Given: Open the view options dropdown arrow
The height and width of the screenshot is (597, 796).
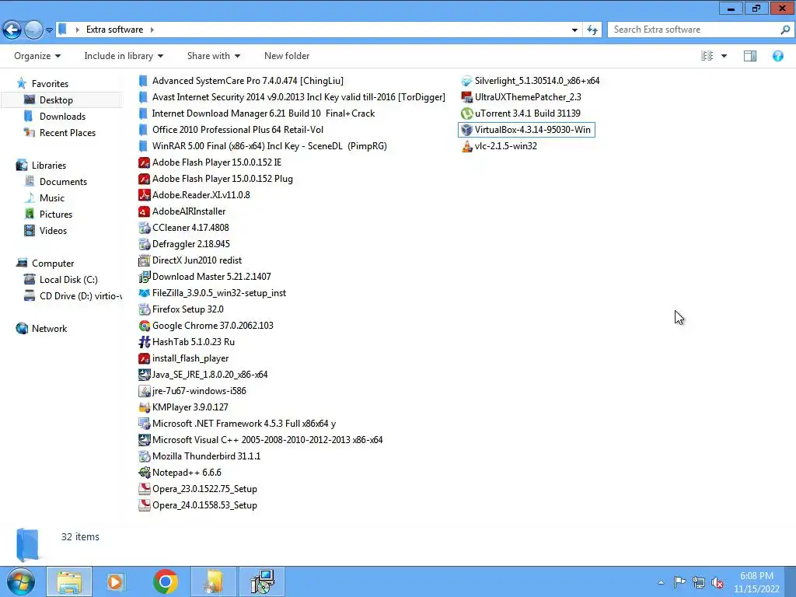Looking at the screenshot, I should [724, 56].
